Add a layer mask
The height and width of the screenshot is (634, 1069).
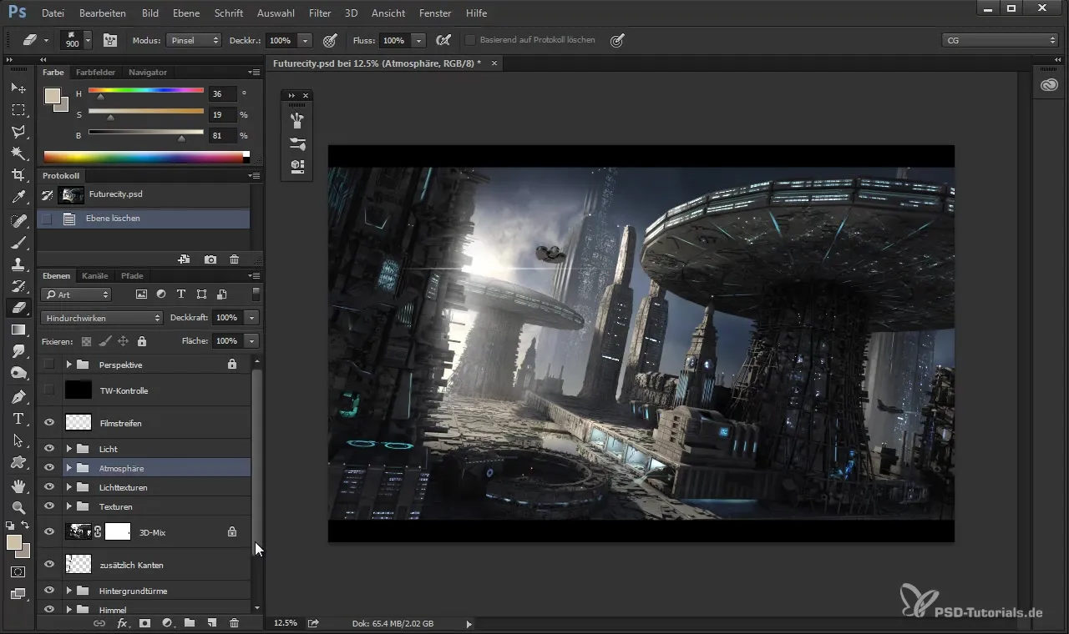144,623
